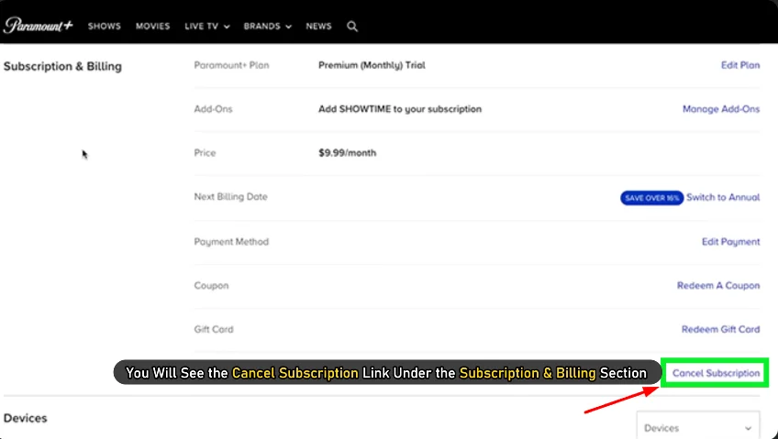
Task: Click 'Add SHOWTIME to your subscription' text
Action: click(x=400, y=109)
